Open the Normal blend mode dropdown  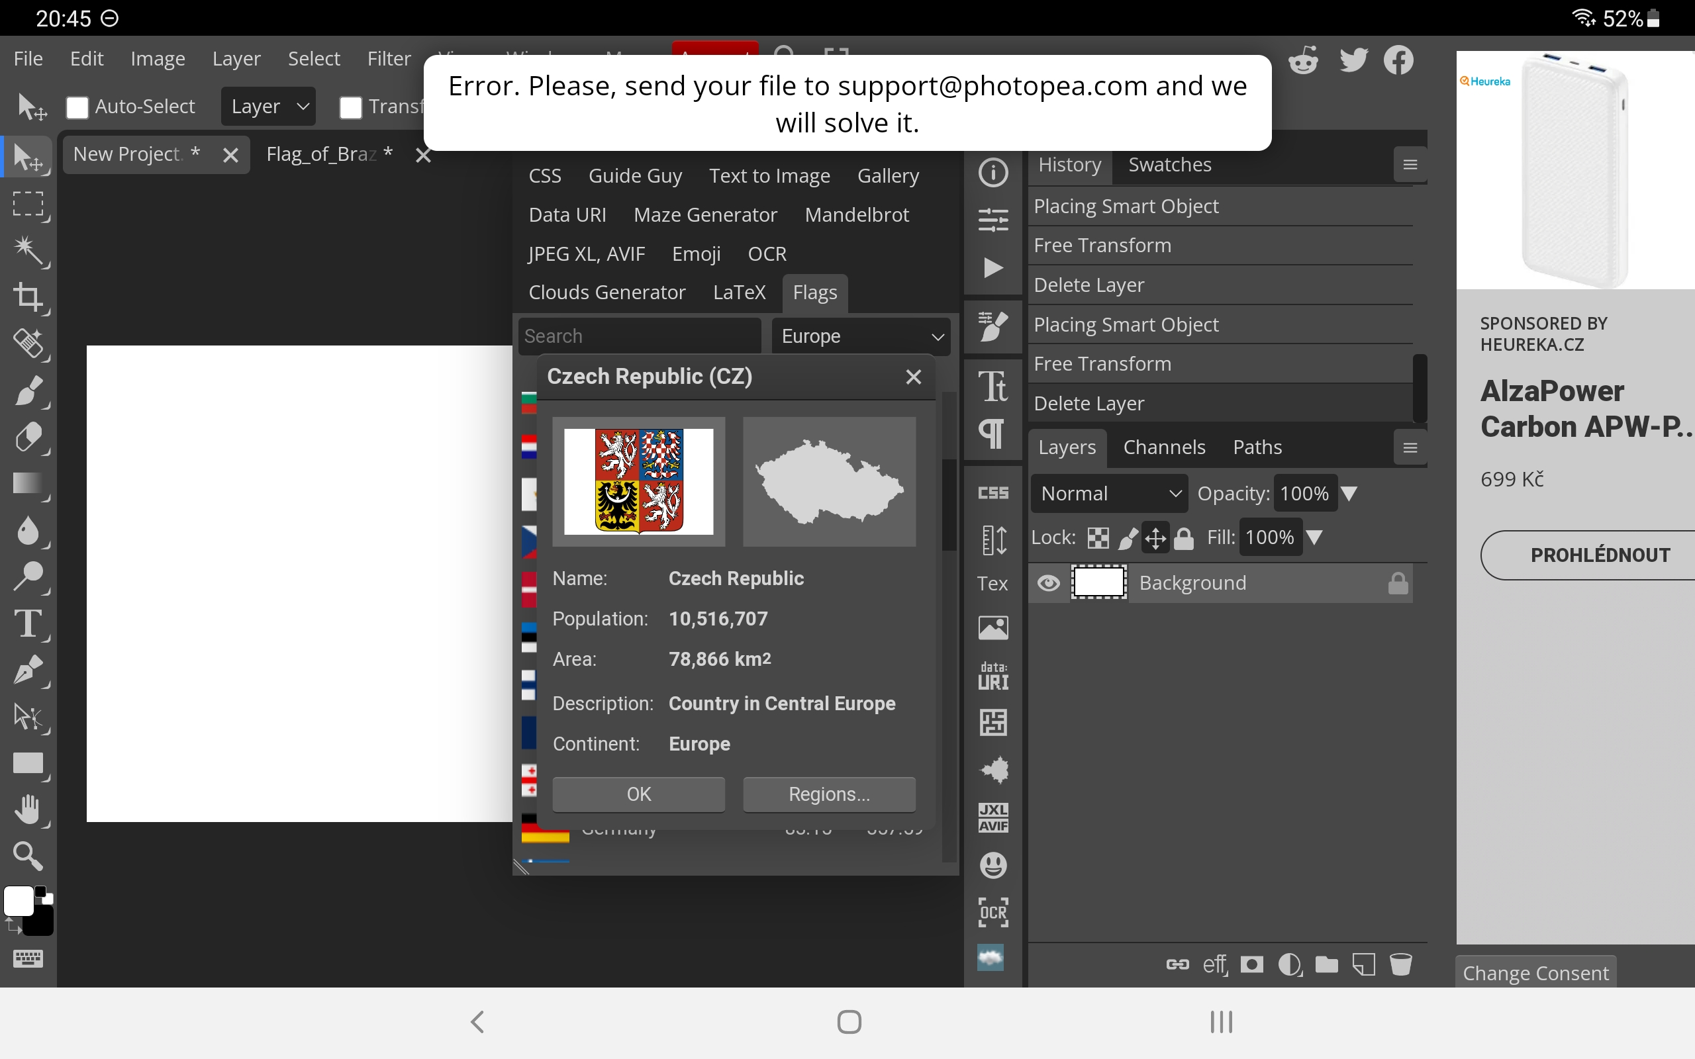(1109, 493)
